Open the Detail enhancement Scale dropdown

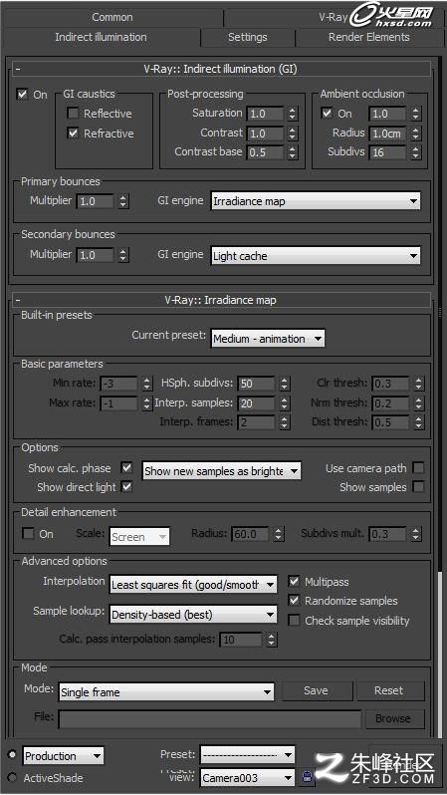(x=140, y=536)
